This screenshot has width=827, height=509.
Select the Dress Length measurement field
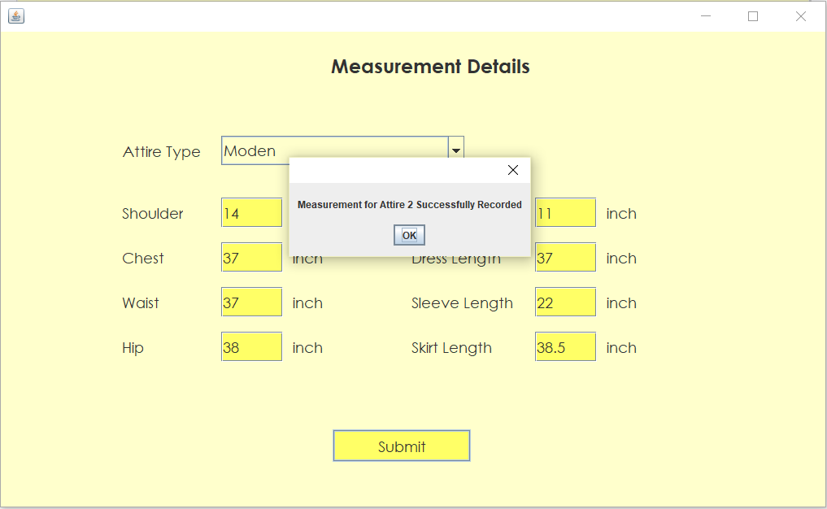click(x=564, y=257)
